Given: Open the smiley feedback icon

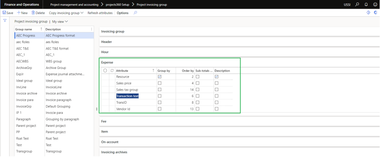Looking at the screenshot, I should 375,4.
